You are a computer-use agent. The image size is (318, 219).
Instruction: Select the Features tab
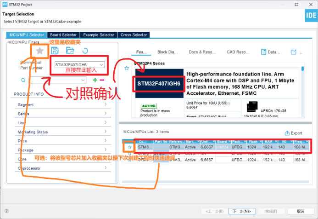(x=141, y=52)
